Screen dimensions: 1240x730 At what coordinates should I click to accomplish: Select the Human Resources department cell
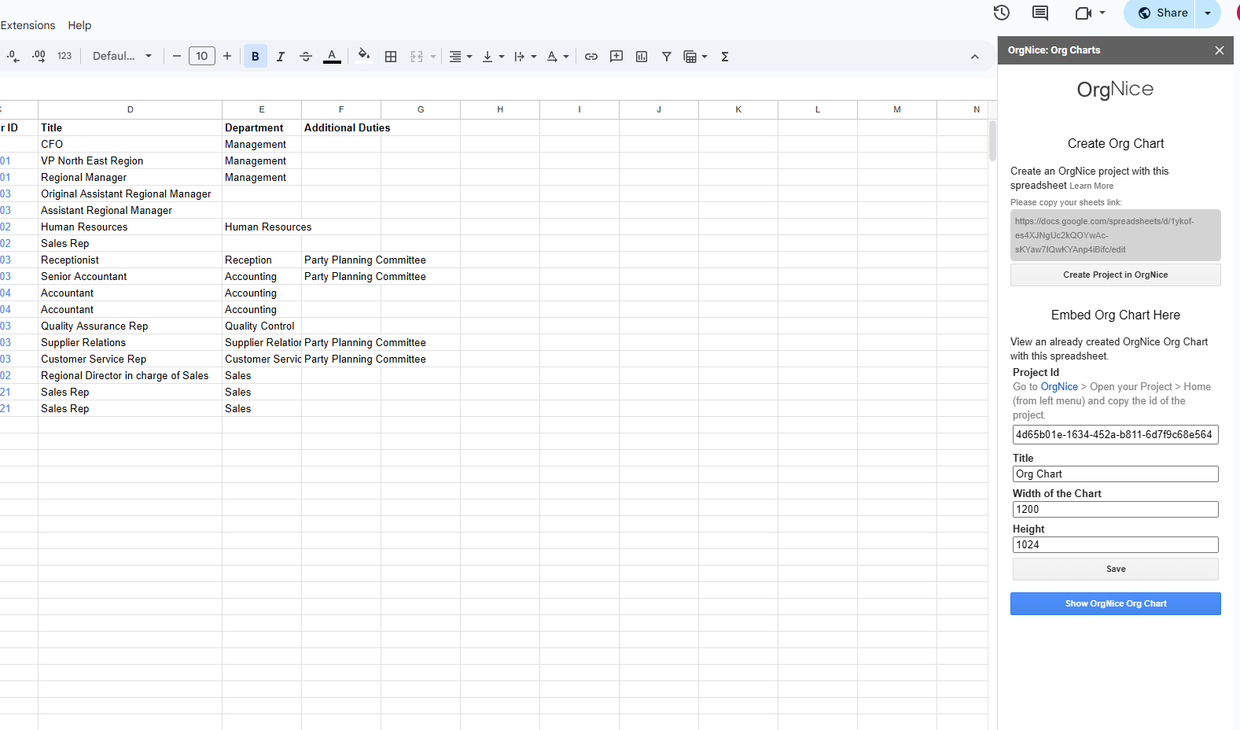(262, 227)
